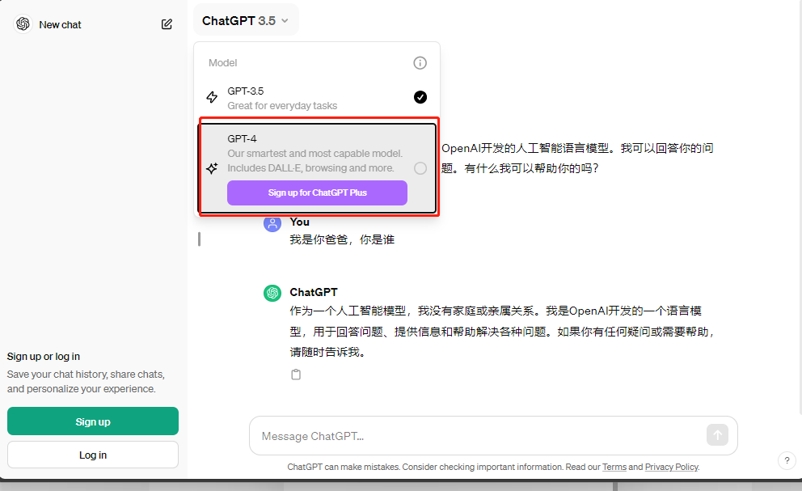This screenshot has height=491, width=802.
Task: Click the text 我是你爸爸，你是谁
Action: click(342, 239)
